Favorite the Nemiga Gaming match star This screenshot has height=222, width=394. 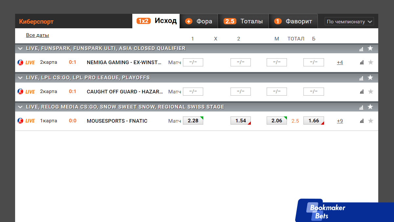point(371,62)
